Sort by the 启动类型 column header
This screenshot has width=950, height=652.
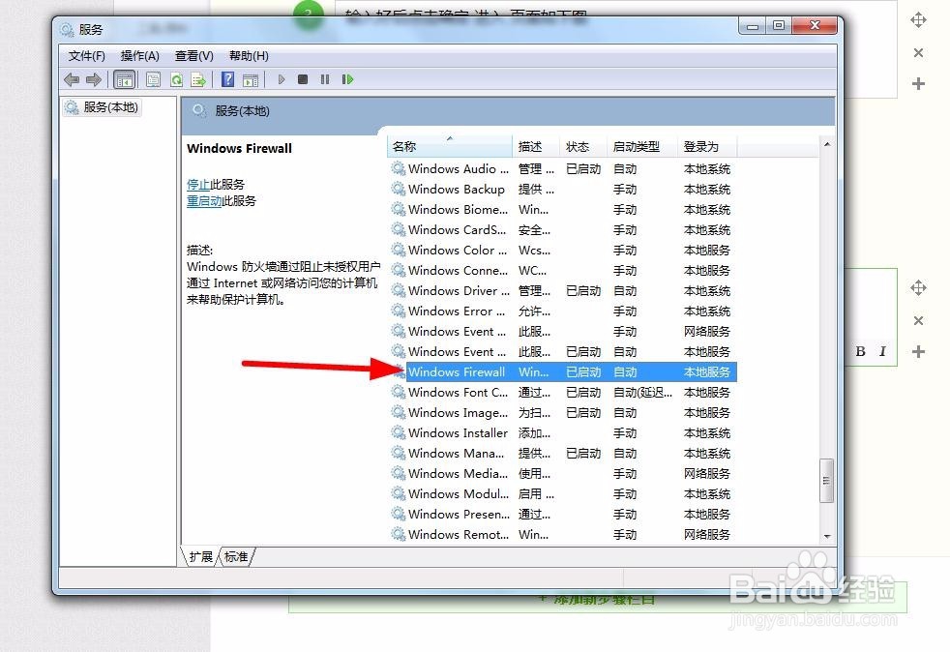642,147
